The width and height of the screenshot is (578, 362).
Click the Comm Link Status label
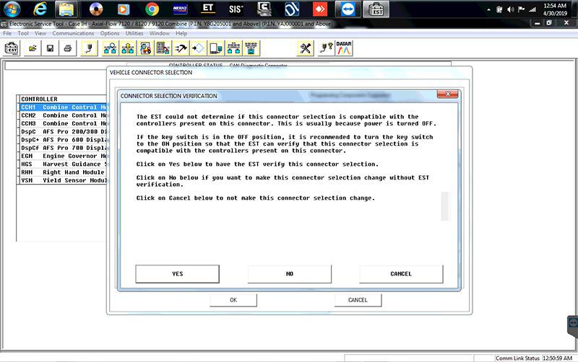[x=517, y=358]
